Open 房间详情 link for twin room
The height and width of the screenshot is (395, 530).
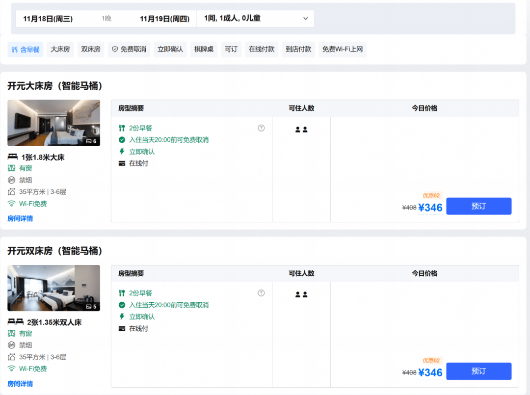pyautogui.click(x=20, y=384)
